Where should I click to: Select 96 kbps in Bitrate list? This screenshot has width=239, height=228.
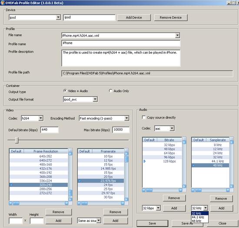tap(163, 157)
